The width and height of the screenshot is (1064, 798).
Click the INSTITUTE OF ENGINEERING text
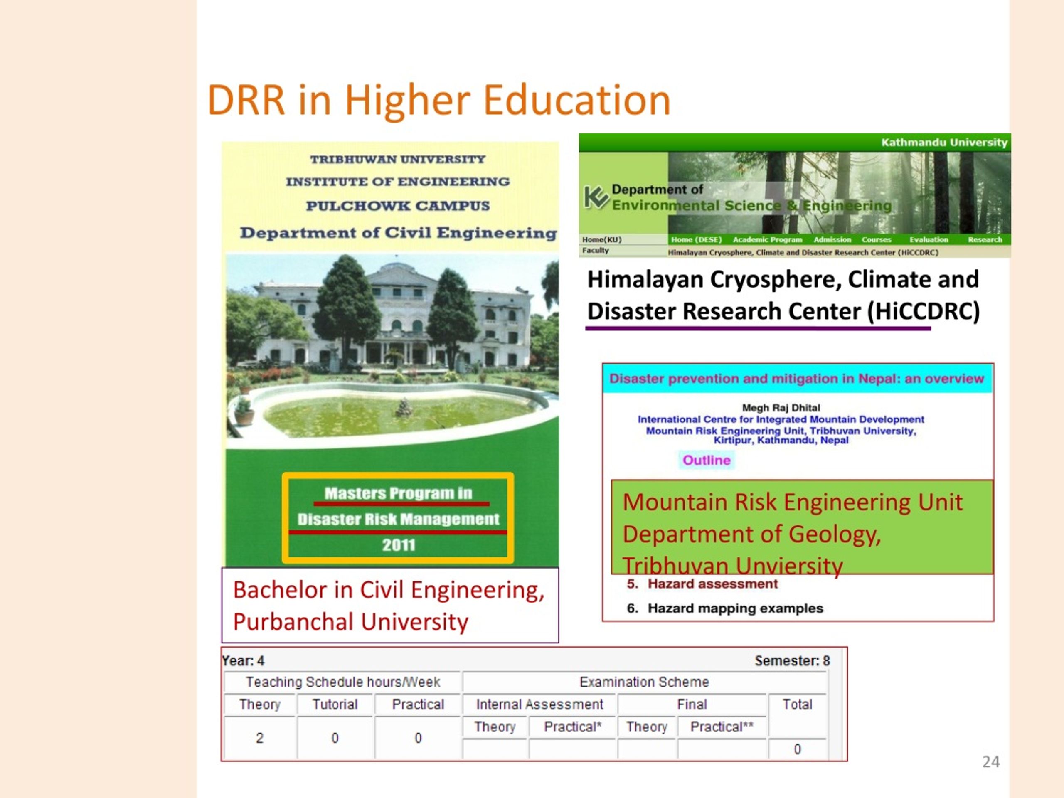[x=397, y=182]
